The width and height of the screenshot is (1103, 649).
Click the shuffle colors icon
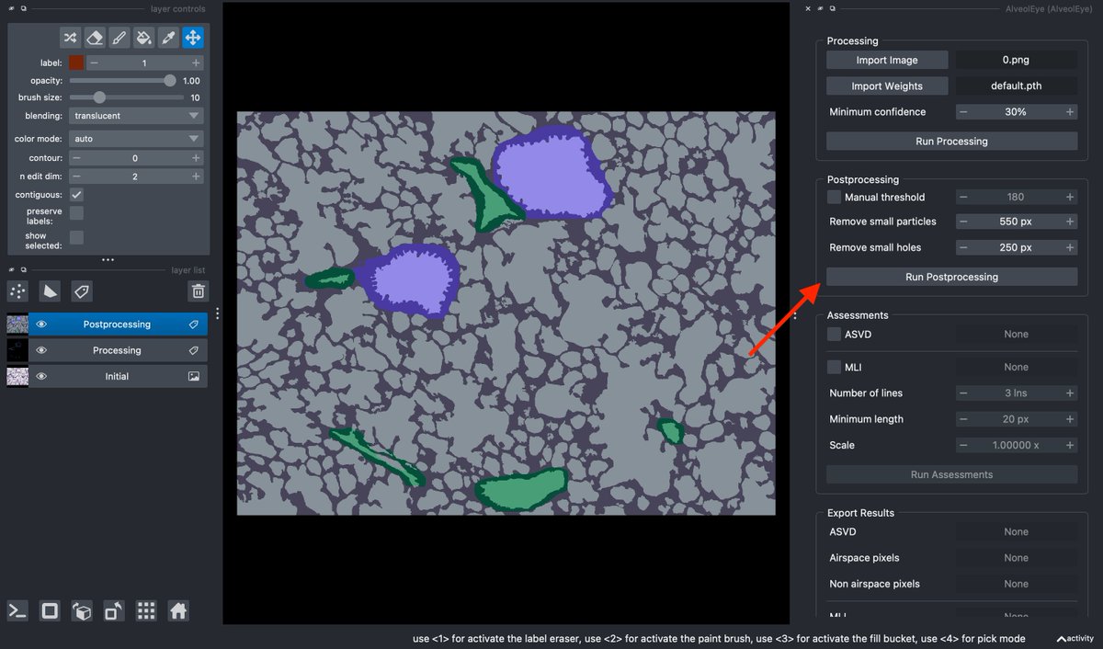point(71,38)
